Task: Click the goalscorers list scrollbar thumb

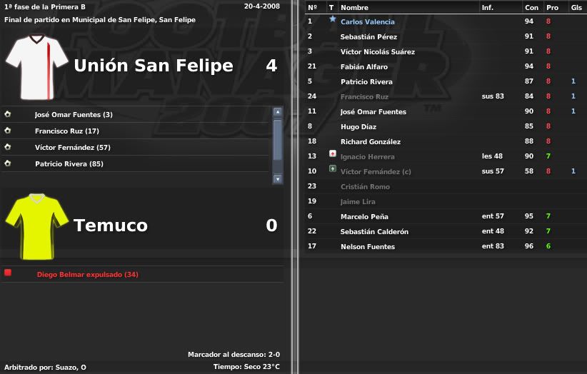Action: point(277,140)
